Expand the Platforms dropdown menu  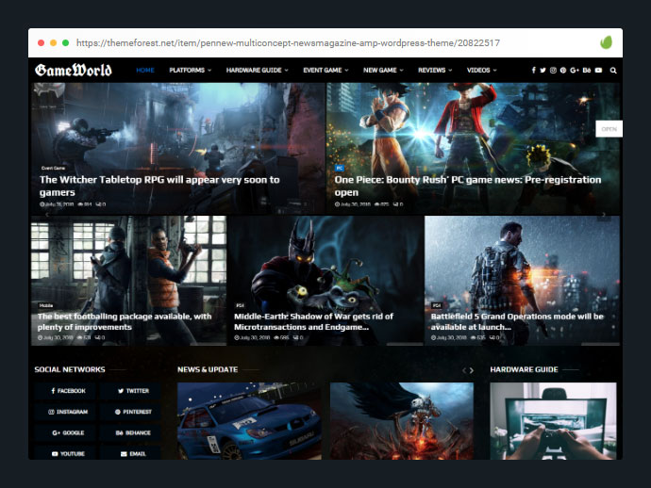click(x=190, y=71)
